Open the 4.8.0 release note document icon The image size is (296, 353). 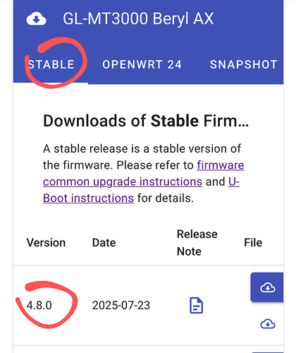(197, 306)
